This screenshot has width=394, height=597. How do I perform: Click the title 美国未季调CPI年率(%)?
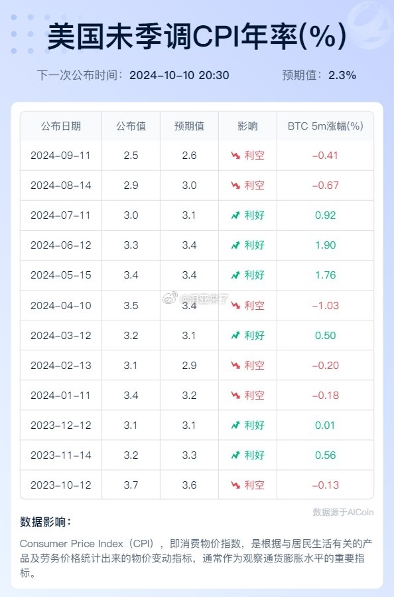click(x=197, y=36)
